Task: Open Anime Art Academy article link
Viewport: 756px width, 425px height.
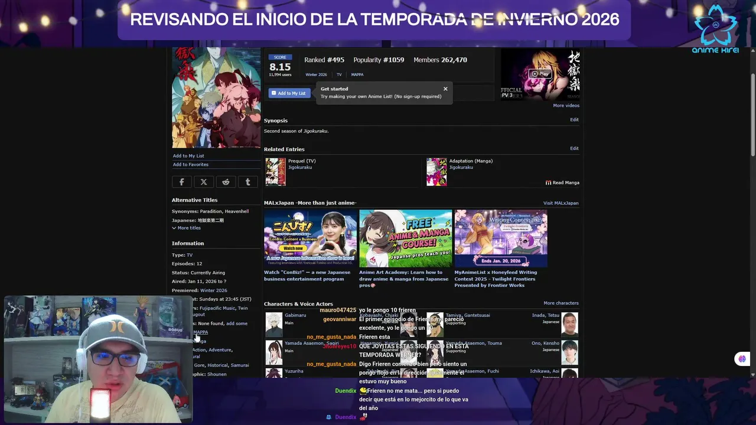Action: (x=404, y=279)
